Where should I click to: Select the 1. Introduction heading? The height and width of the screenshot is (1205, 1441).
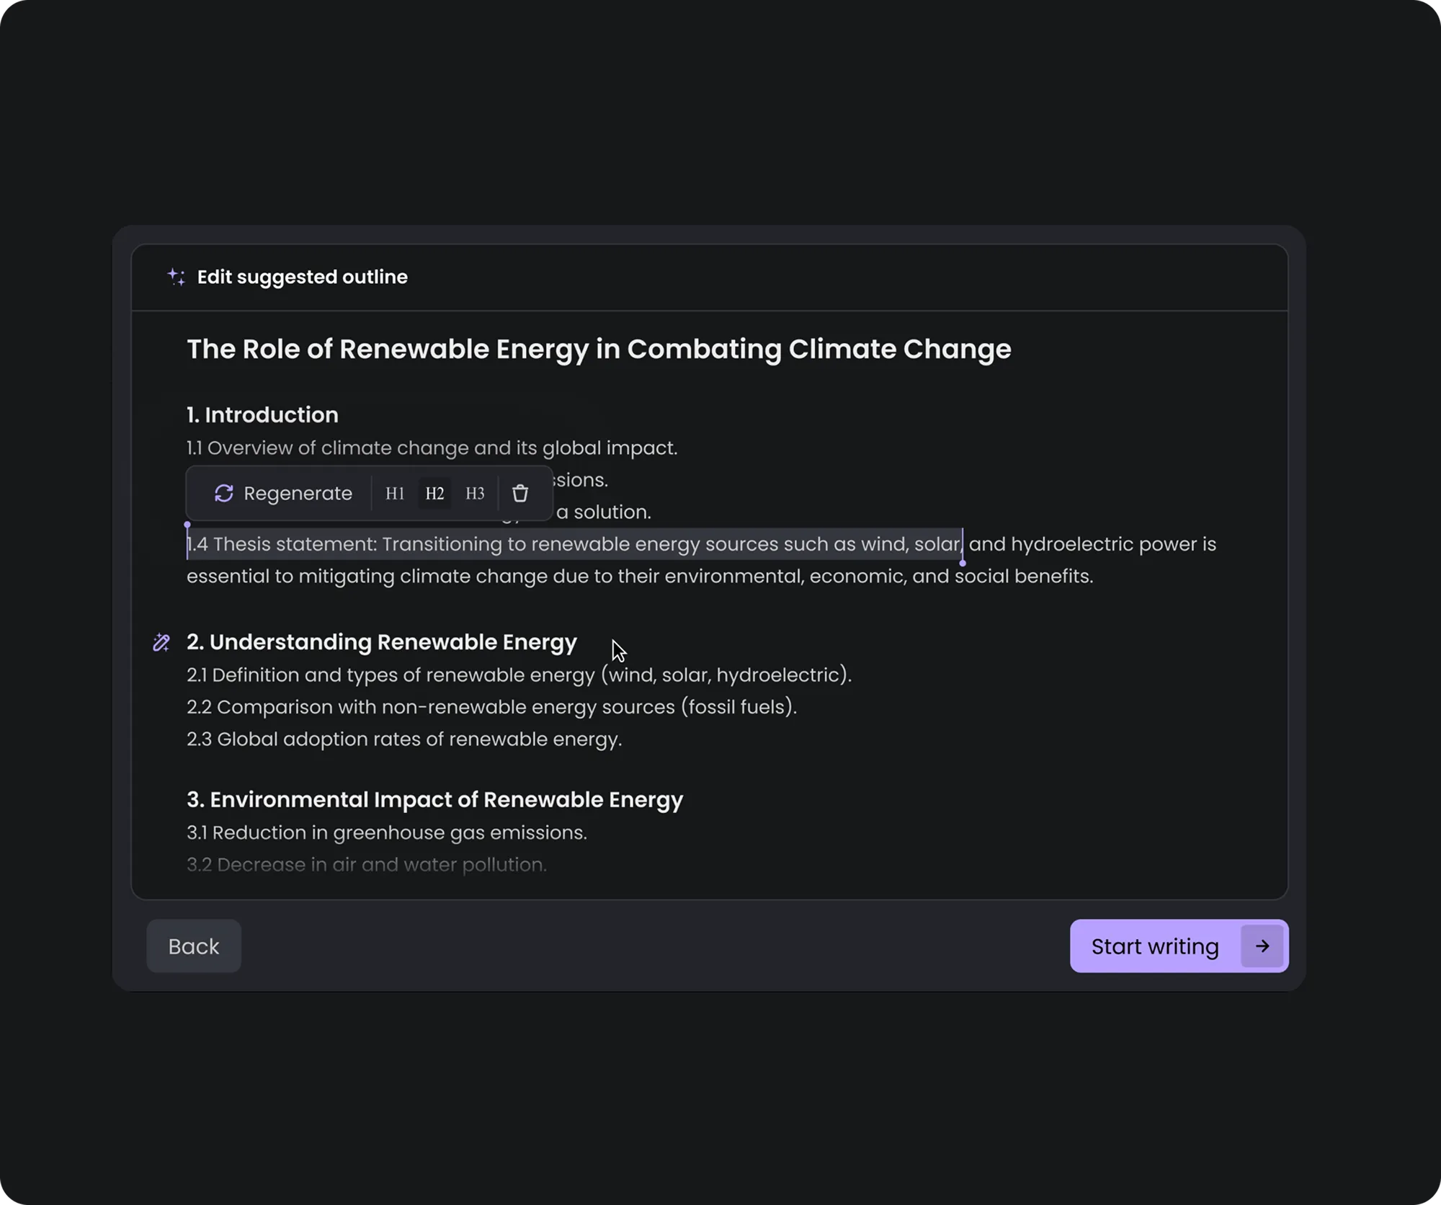[262, 415]
